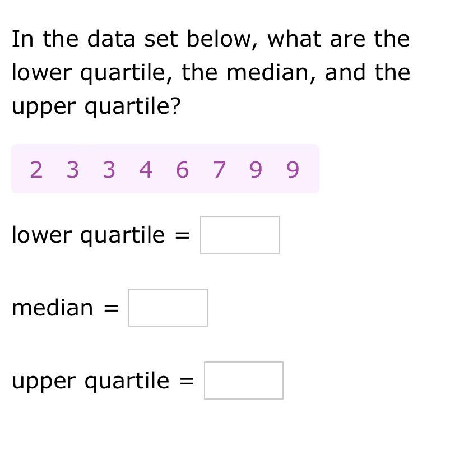Click the 'upper quartile?' question text
Screen dimensions: 464x464
point(96,107)
